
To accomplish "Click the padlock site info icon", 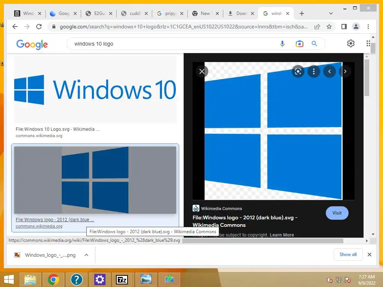I will pyautogui.click(x=54, y=27).
